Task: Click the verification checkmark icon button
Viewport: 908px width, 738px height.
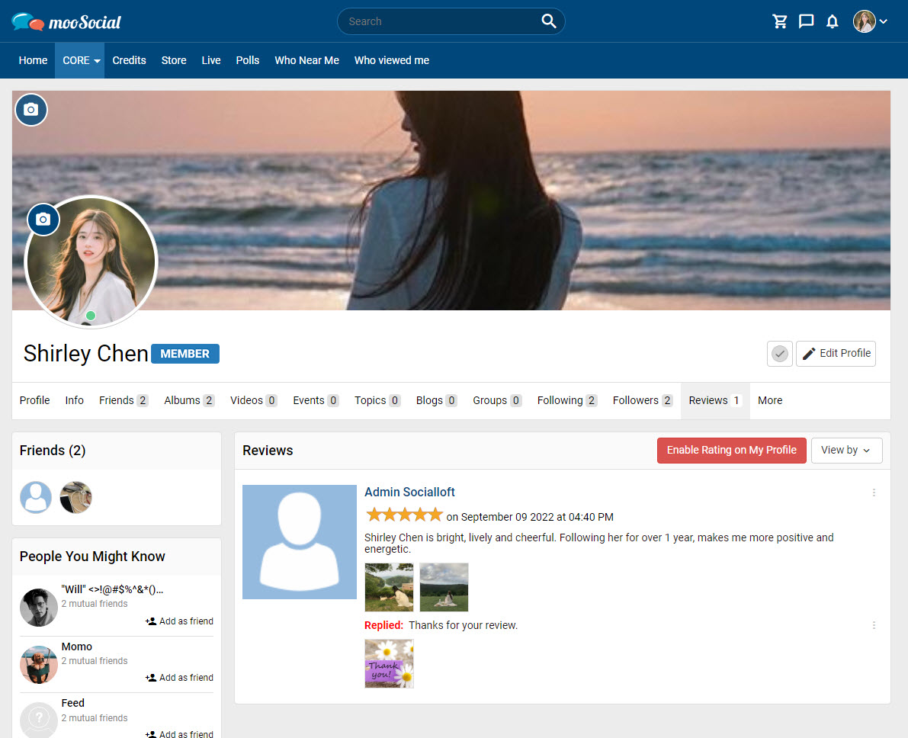Action: pos(779,353)
